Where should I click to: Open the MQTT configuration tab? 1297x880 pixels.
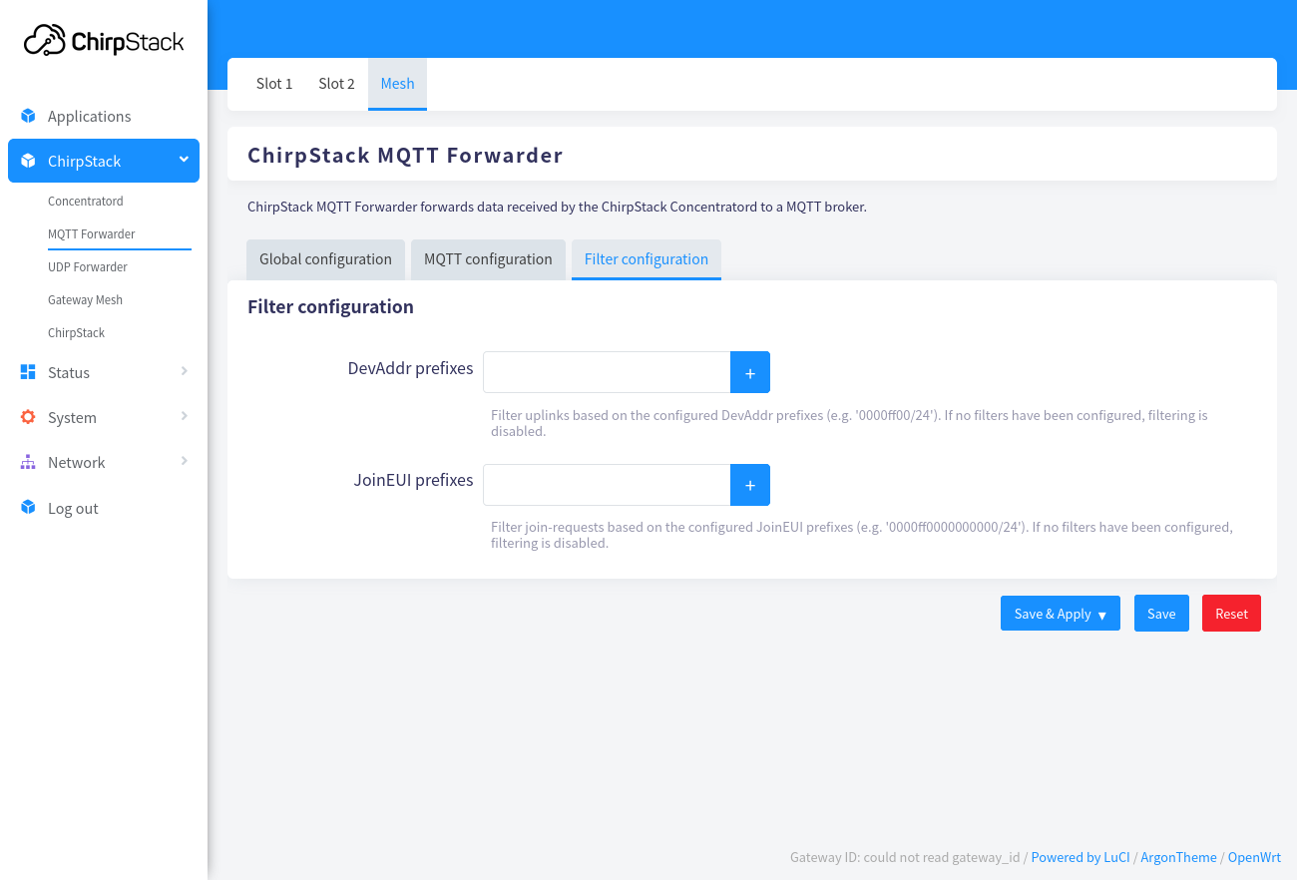point(488,259)
